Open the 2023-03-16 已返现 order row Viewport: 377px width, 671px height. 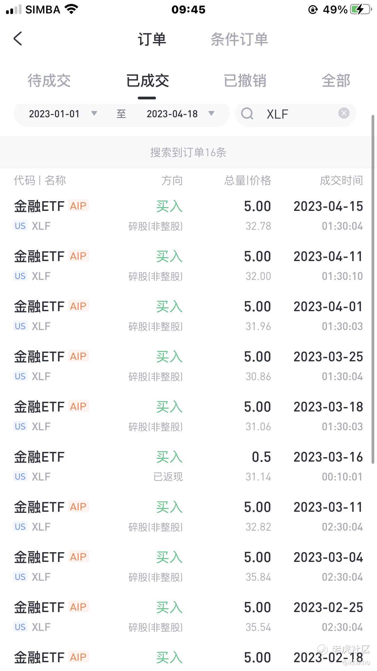(x=188, y=466)
